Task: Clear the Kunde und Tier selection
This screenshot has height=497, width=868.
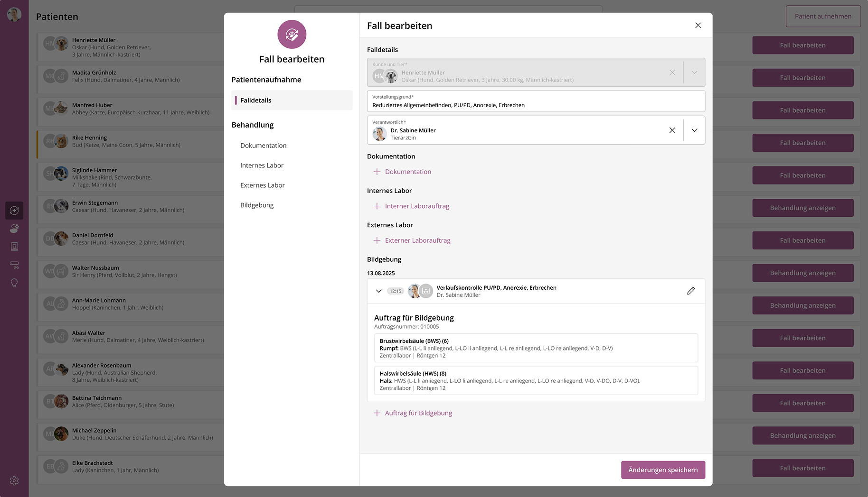Action: point(672,73)
